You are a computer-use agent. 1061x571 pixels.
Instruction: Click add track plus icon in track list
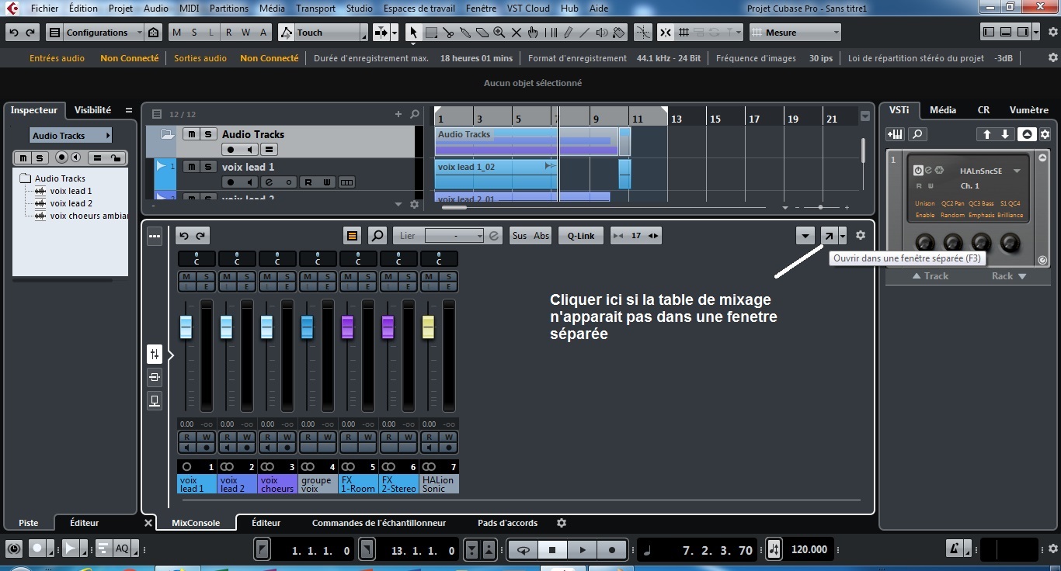point(398,114)
